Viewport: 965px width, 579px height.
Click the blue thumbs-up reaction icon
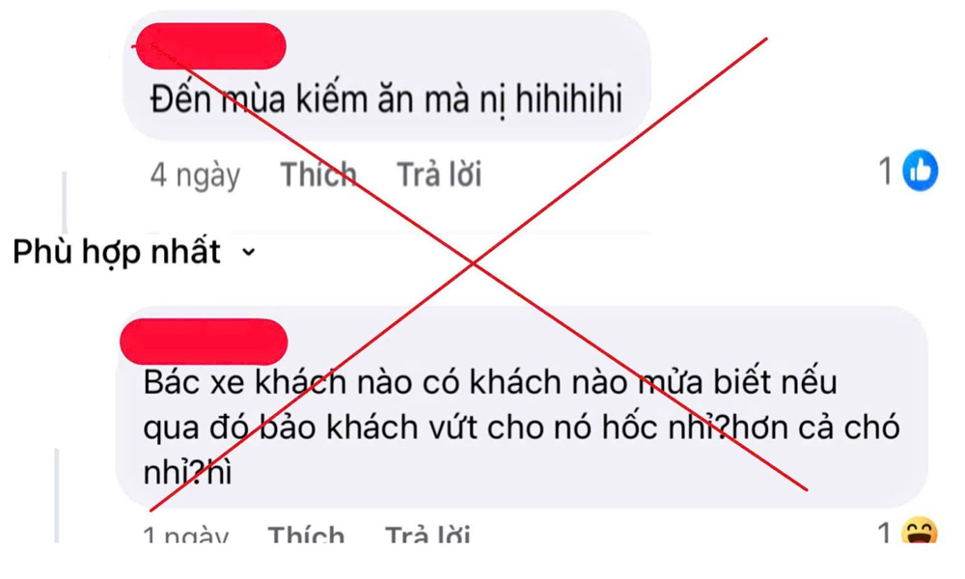coord(920,171)
